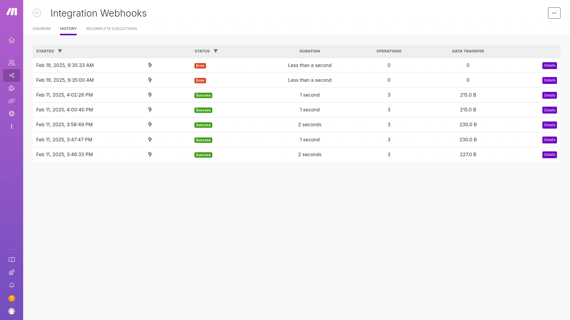Open Details for 3:46:33 PM execution
The image size is (570, 320).
coord(549,155)
